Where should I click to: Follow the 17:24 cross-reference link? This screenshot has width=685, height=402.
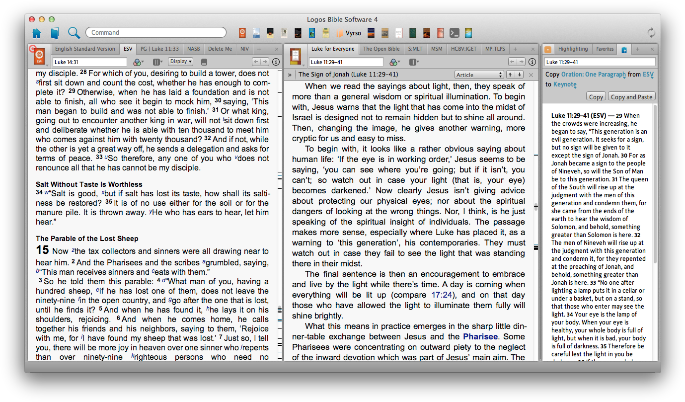click(442, 295)
